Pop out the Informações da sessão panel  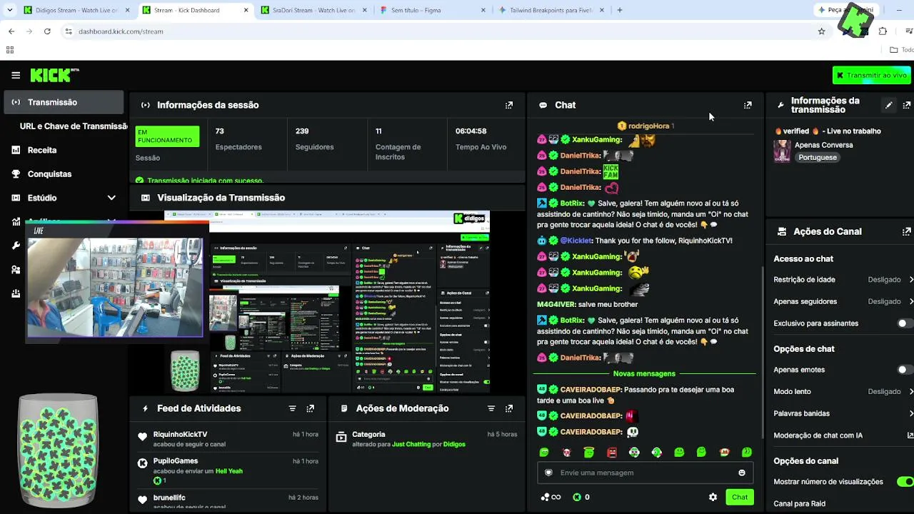(x=509, y=105)
